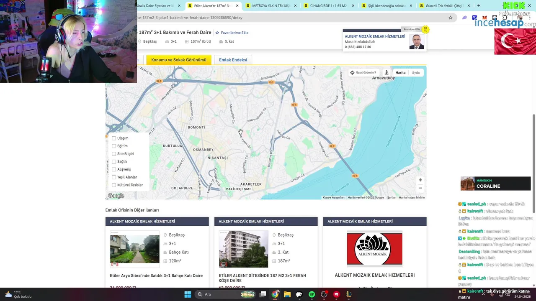Open Spotify from the taskbar
This screenshot has width=536, height=301.
(x=312, y=294)
